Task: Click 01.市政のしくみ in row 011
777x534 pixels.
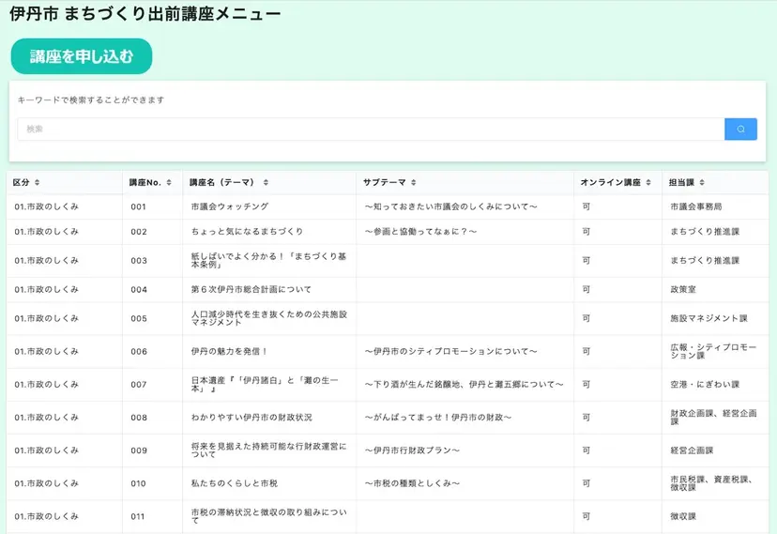Action: pyautogui.click(x=47, y=516)
